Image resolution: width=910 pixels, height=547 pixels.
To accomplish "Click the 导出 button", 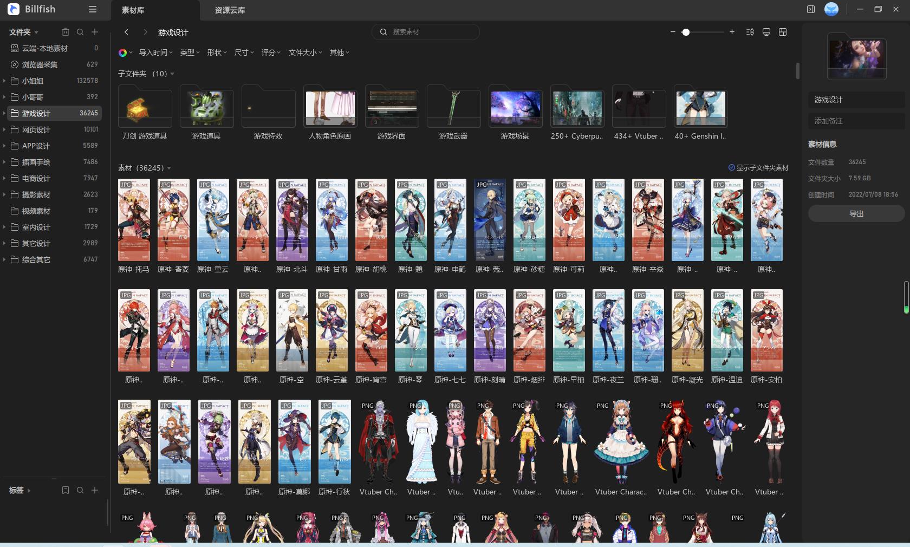I will (x=856, y=213).
